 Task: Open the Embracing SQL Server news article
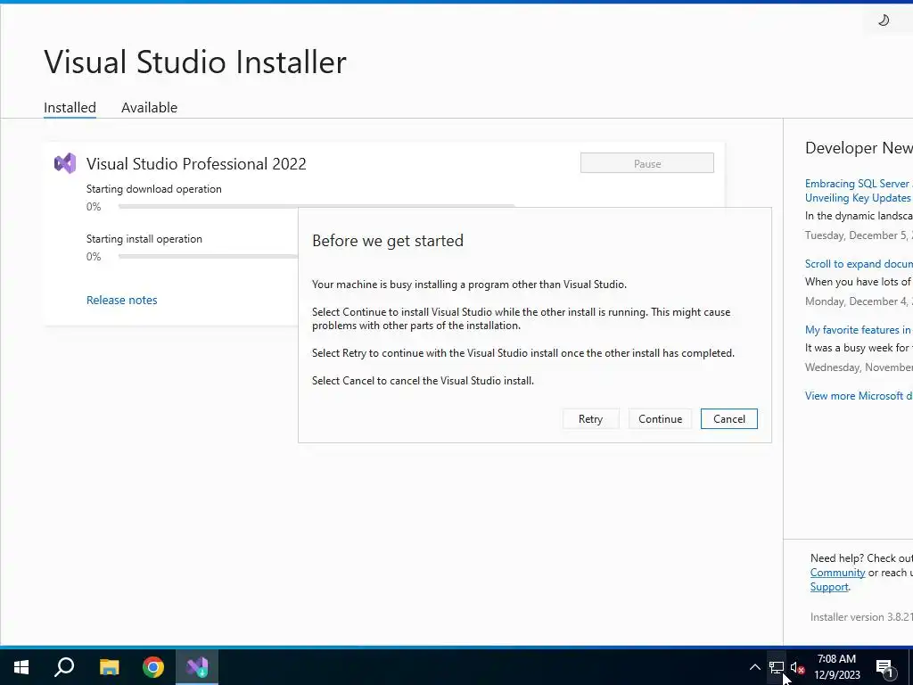[x=859, y=191]
